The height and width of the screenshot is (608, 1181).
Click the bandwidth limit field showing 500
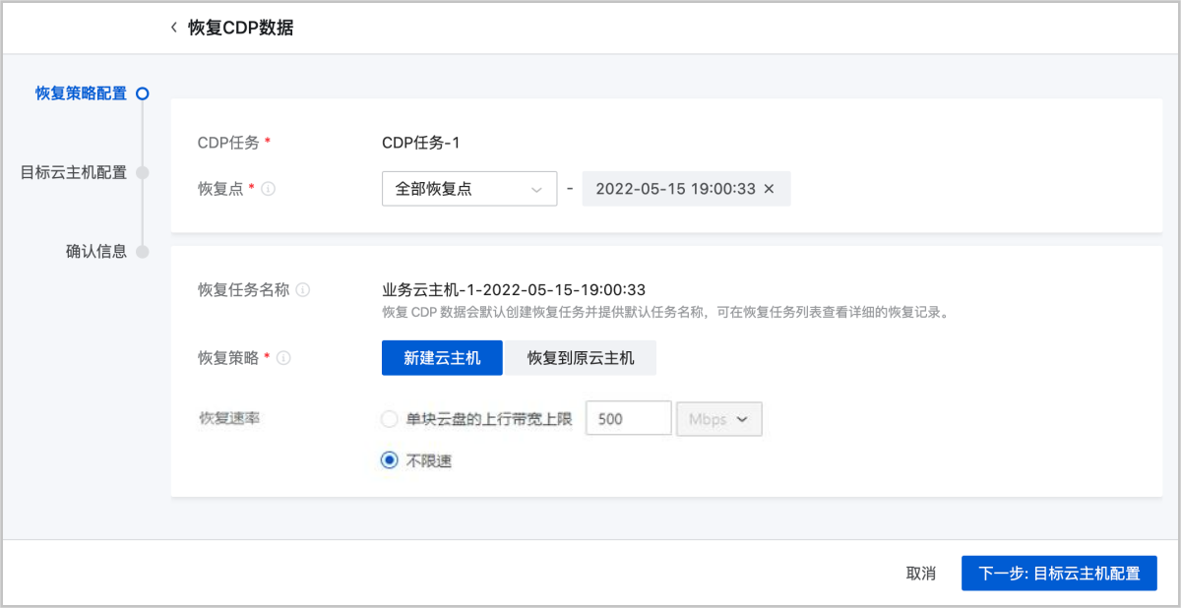(628, 419)
